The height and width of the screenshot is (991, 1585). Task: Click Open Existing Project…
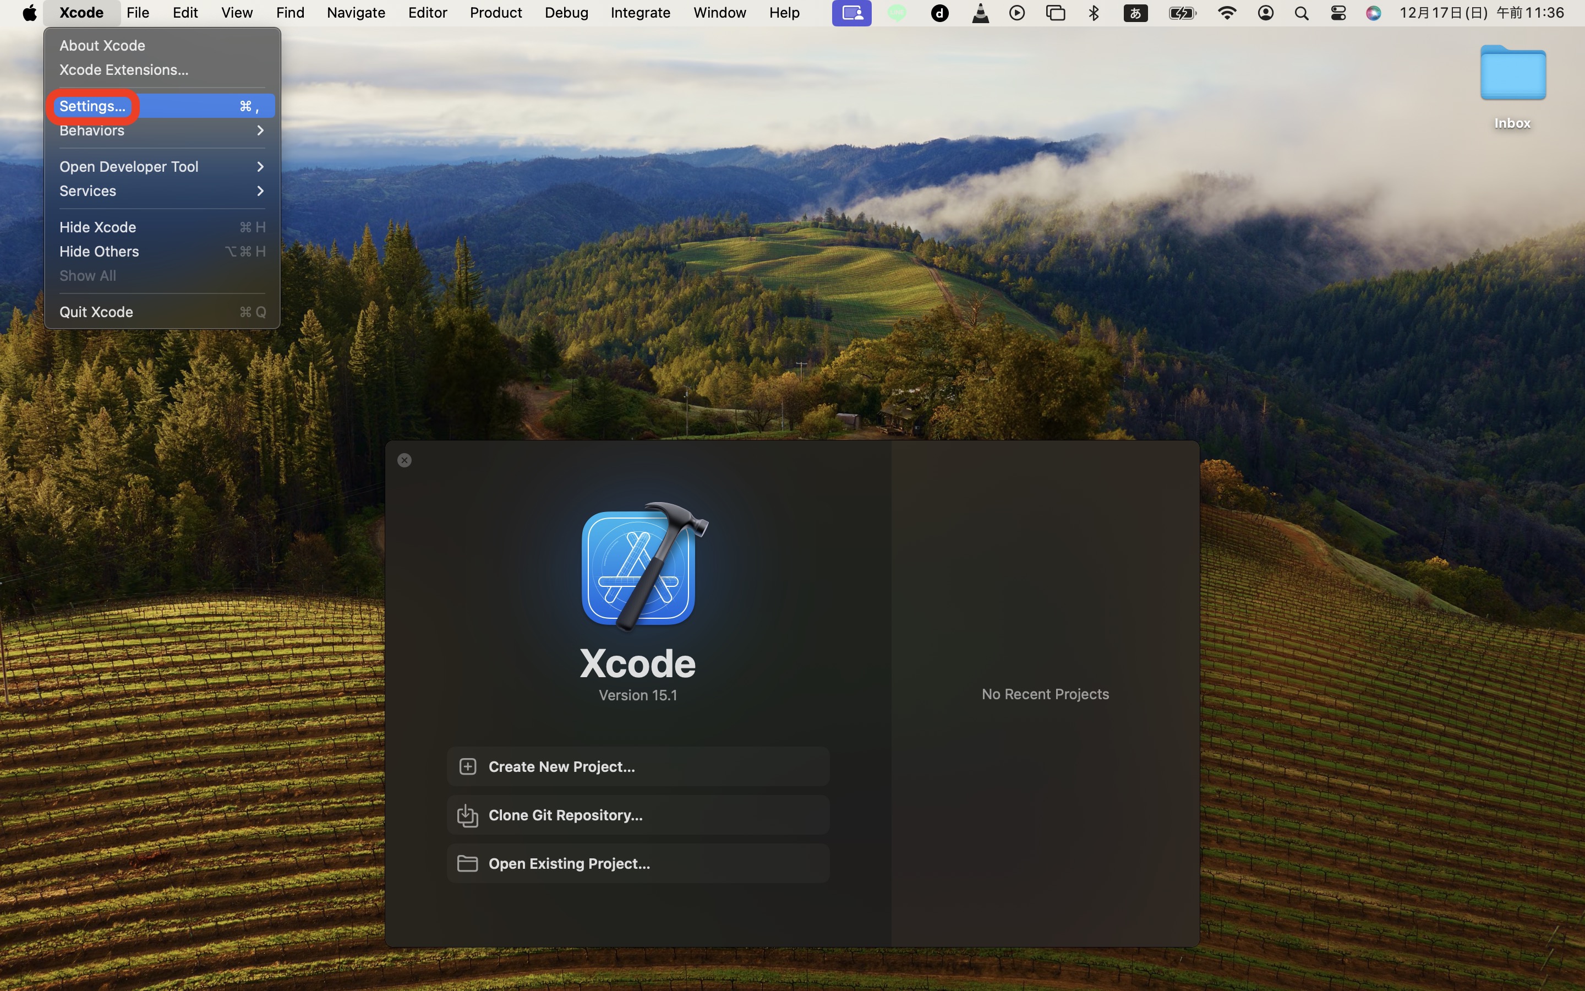pos(638,863)
